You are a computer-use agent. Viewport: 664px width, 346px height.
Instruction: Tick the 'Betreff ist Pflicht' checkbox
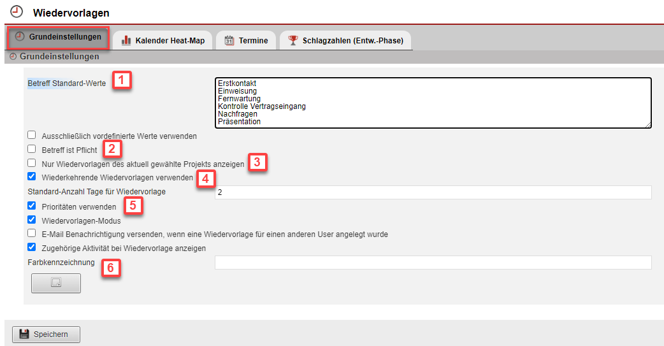(x=32, y=149)
